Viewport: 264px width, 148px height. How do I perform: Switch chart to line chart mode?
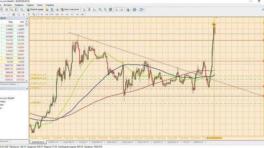click(x=94, y=9)
